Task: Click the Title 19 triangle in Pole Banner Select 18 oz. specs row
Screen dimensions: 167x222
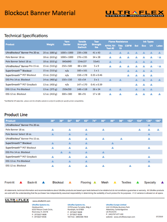Action: click(120, 62)
